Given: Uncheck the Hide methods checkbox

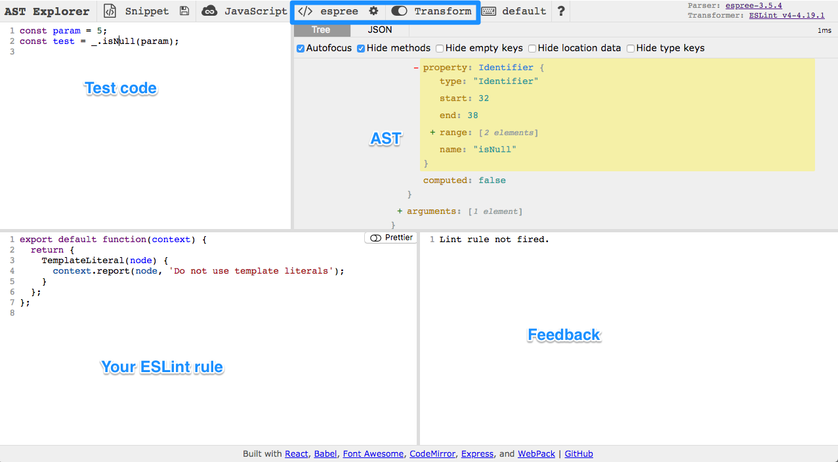Looking at the screenshot, I should pyautogui.click(x=361, y=48).
